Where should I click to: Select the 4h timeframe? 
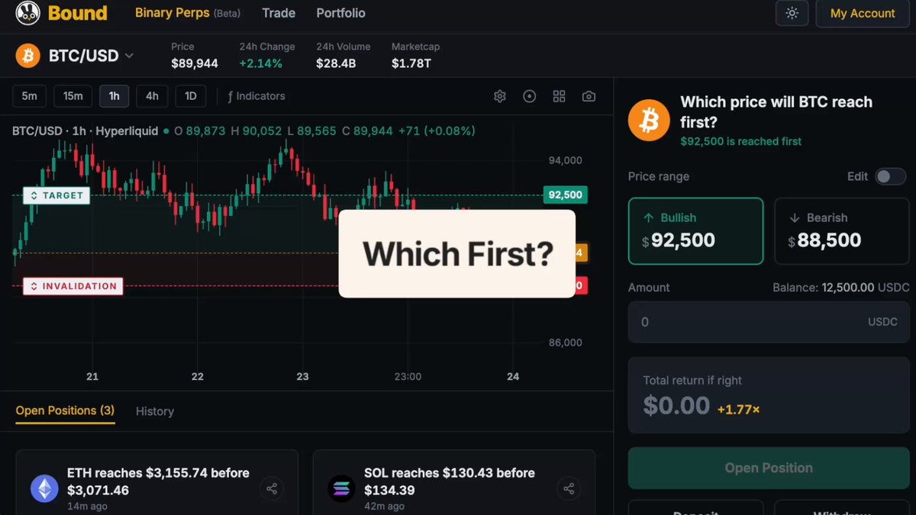tap(152, 96)
